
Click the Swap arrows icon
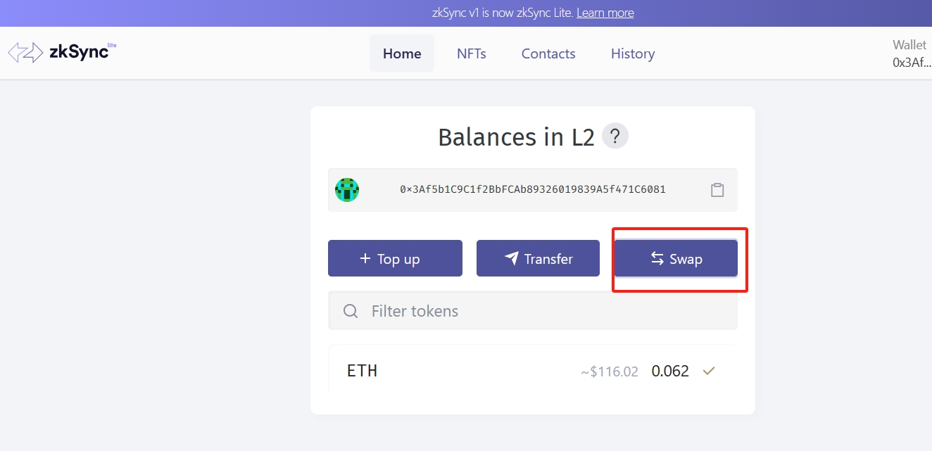click(x=657, y=259)
